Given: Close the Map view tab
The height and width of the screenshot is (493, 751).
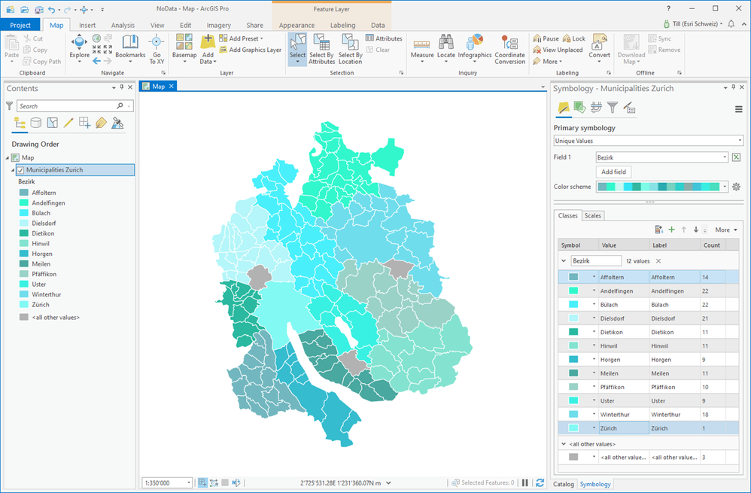Looking at the screenshot, I should 171,87.
